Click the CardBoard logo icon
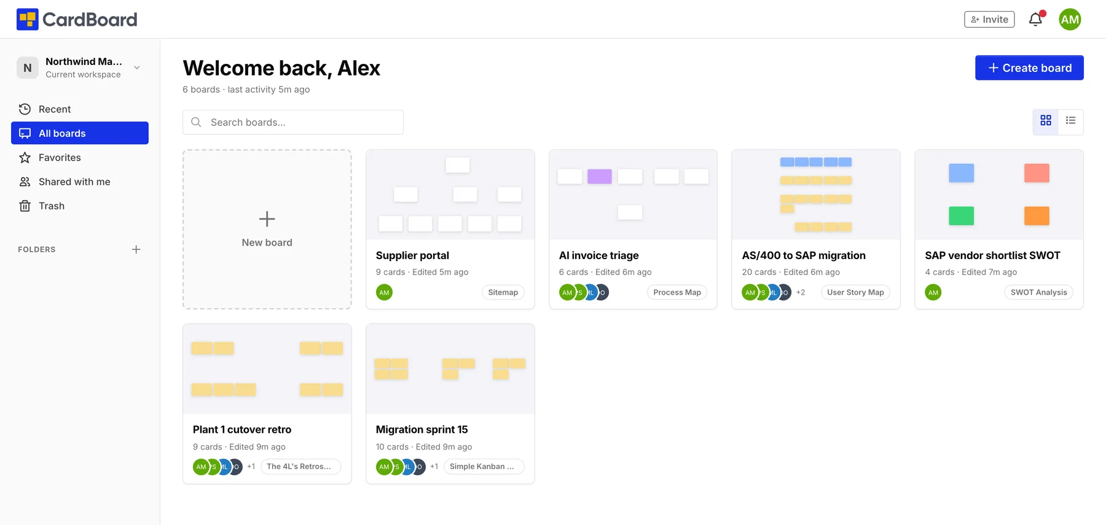 [28, 20]
